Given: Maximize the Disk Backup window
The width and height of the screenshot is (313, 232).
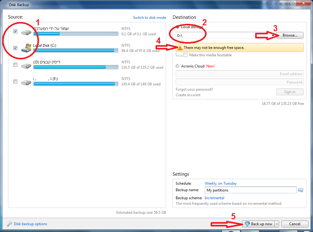Looking at the screenshot, I should [x=292, y=3].
